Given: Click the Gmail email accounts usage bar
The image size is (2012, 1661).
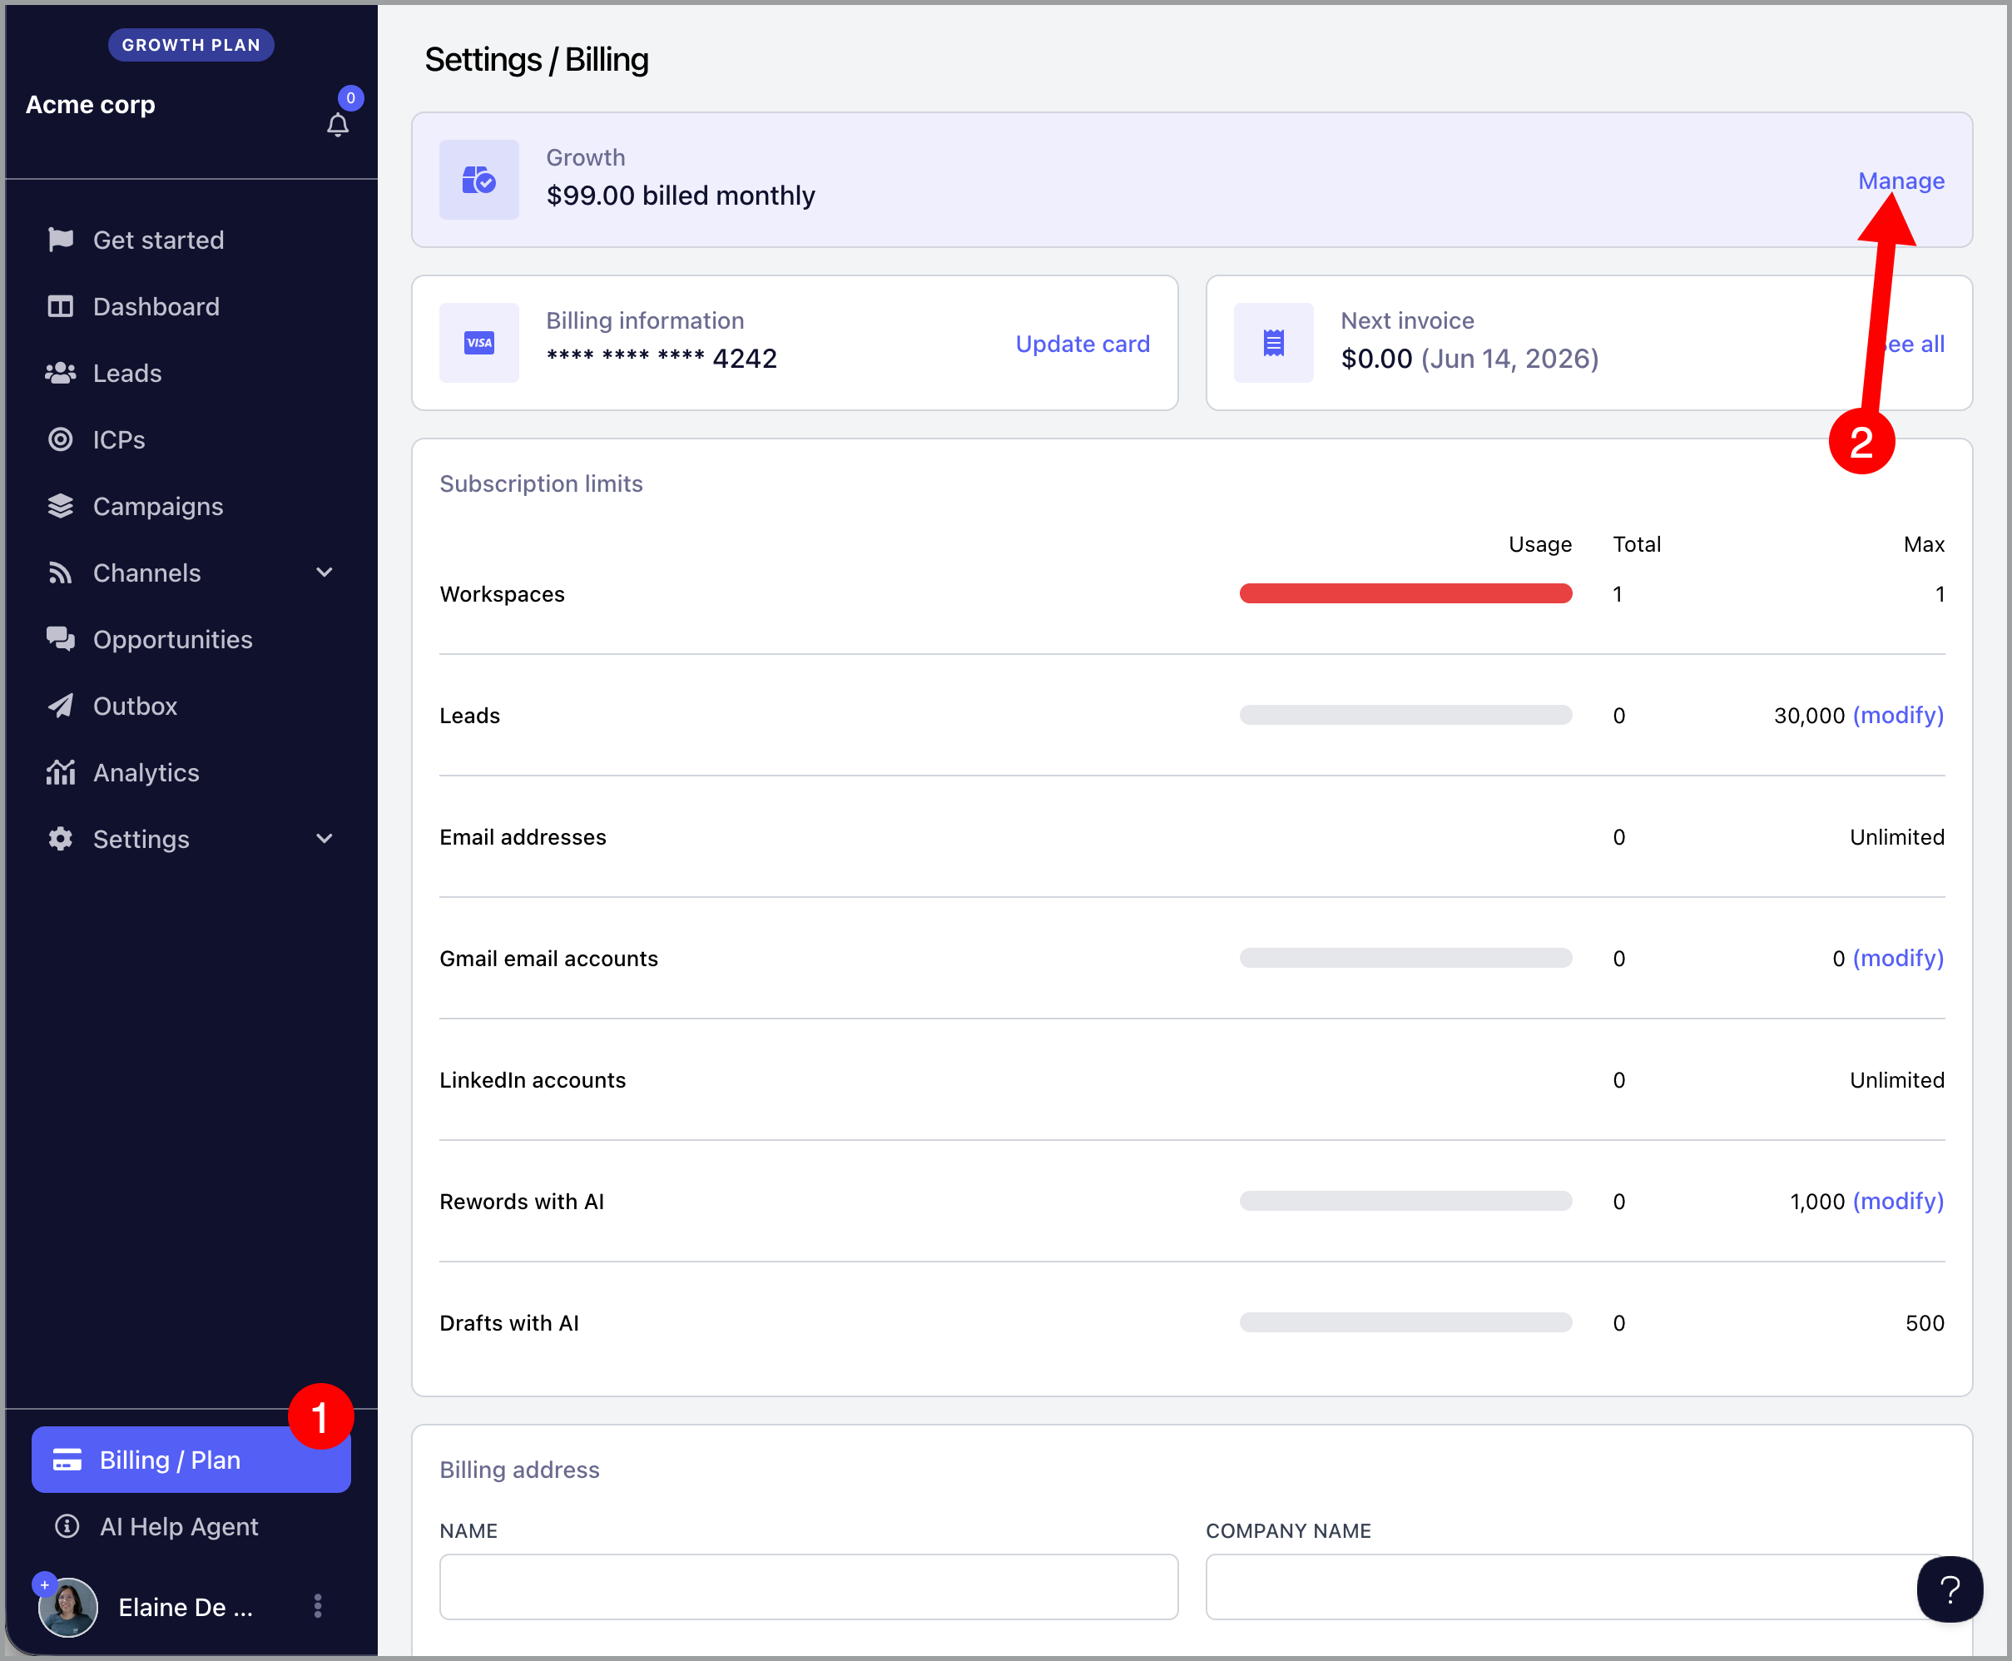Looking at the screenshot, I should pos(1405,958).
